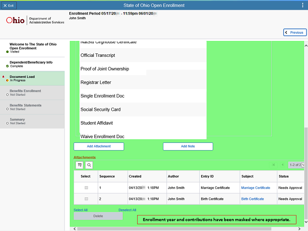Image resolution: width=308 pixels, height=231 pixels.
Task: Choose Waive Enrollment Doc option
Action: 143,136
